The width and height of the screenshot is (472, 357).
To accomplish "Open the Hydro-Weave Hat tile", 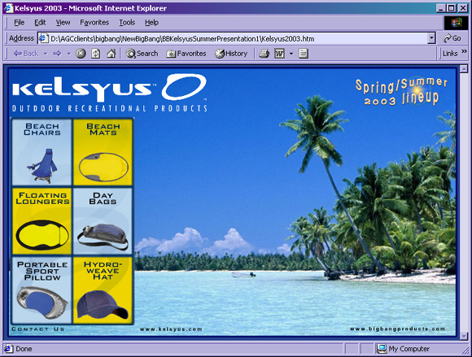I will (x=103, y=290).
